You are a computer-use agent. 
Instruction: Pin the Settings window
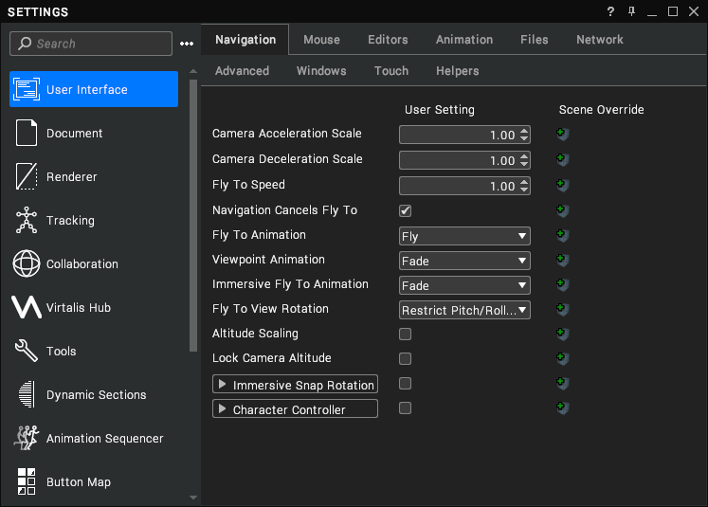[x=631, y=11]
